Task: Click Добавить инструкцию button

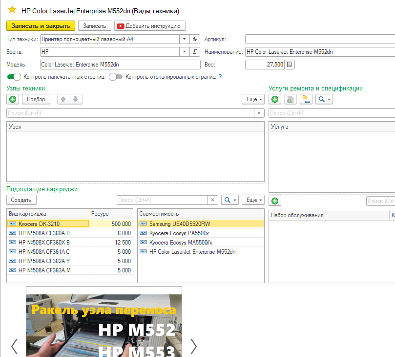Action: tap(150, 26)
